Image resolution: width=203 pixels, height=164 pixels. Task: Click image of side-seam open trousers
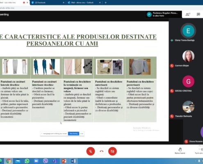[15, 67]
